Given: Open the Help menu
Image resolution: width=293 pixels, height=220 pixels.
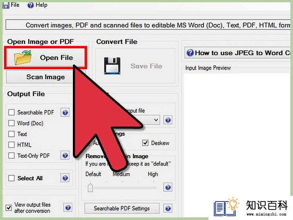Looking at the screenshot, I should [x=37, y=5].
